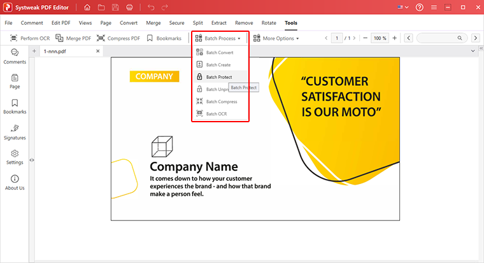Screen dimensions: 484x263
Task: Open the Extract menu
Action: click(219, 23)
